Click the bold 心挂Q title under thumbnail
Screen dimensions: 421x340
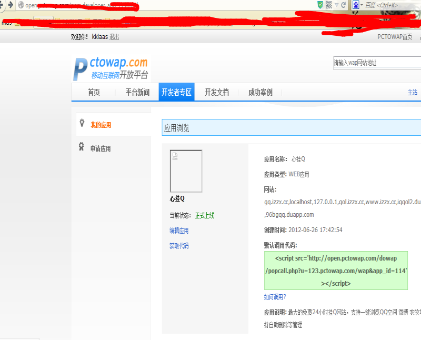(x=177, y=199)
